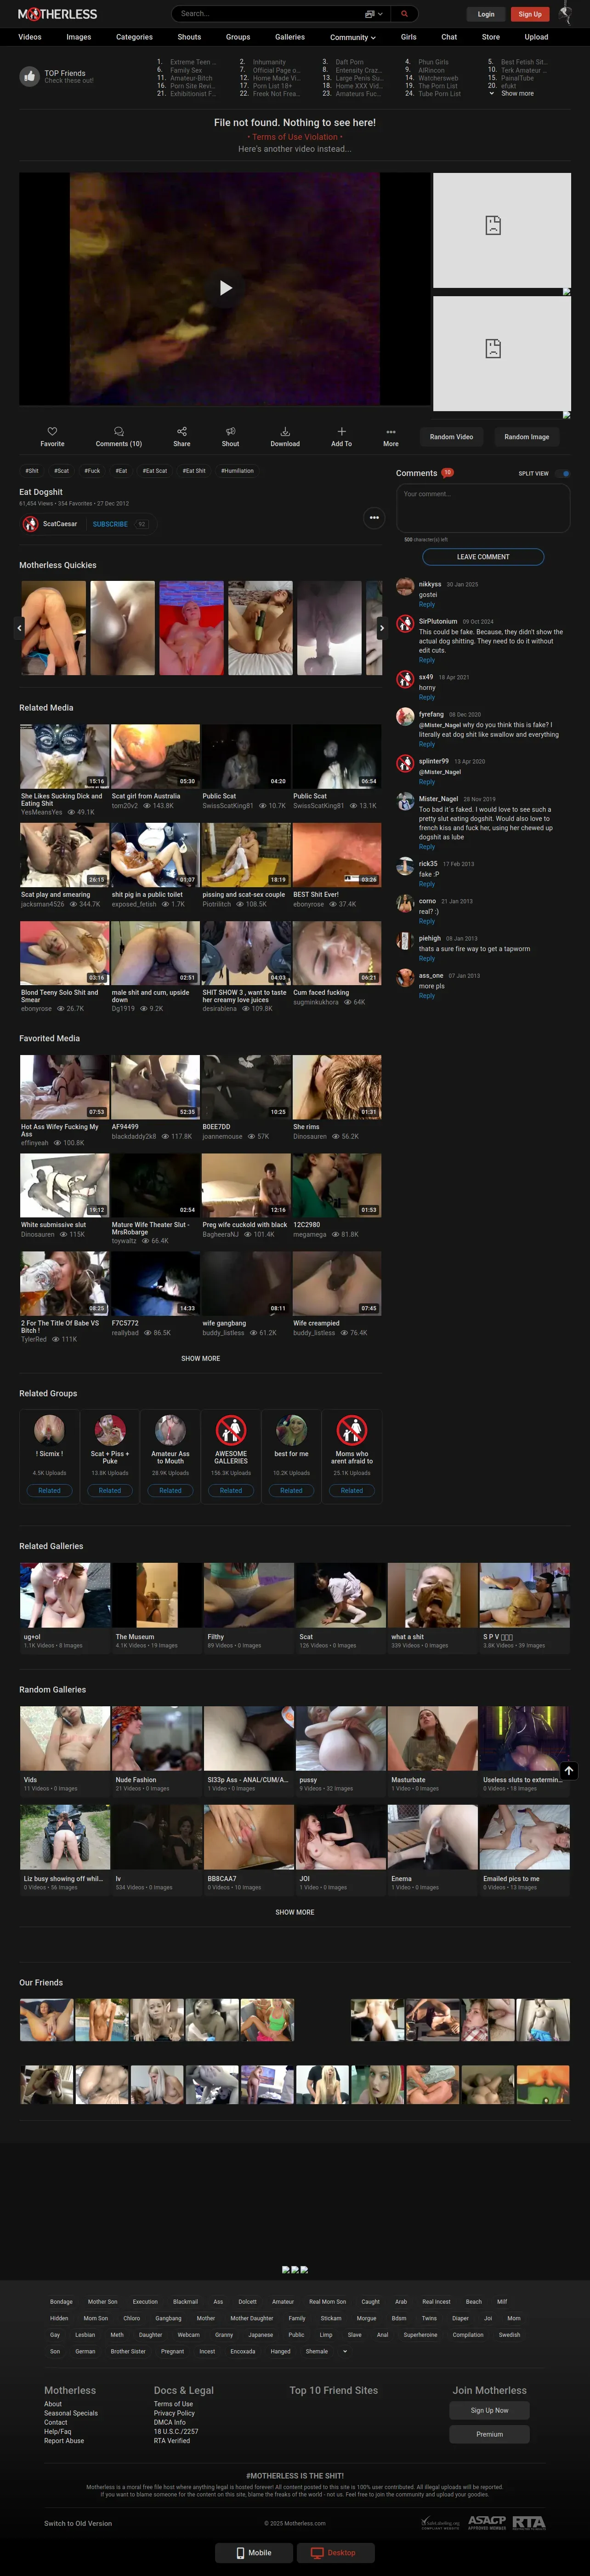Click the Sign Up Now footer button
590x2576 pixels.
[489, 2410]
